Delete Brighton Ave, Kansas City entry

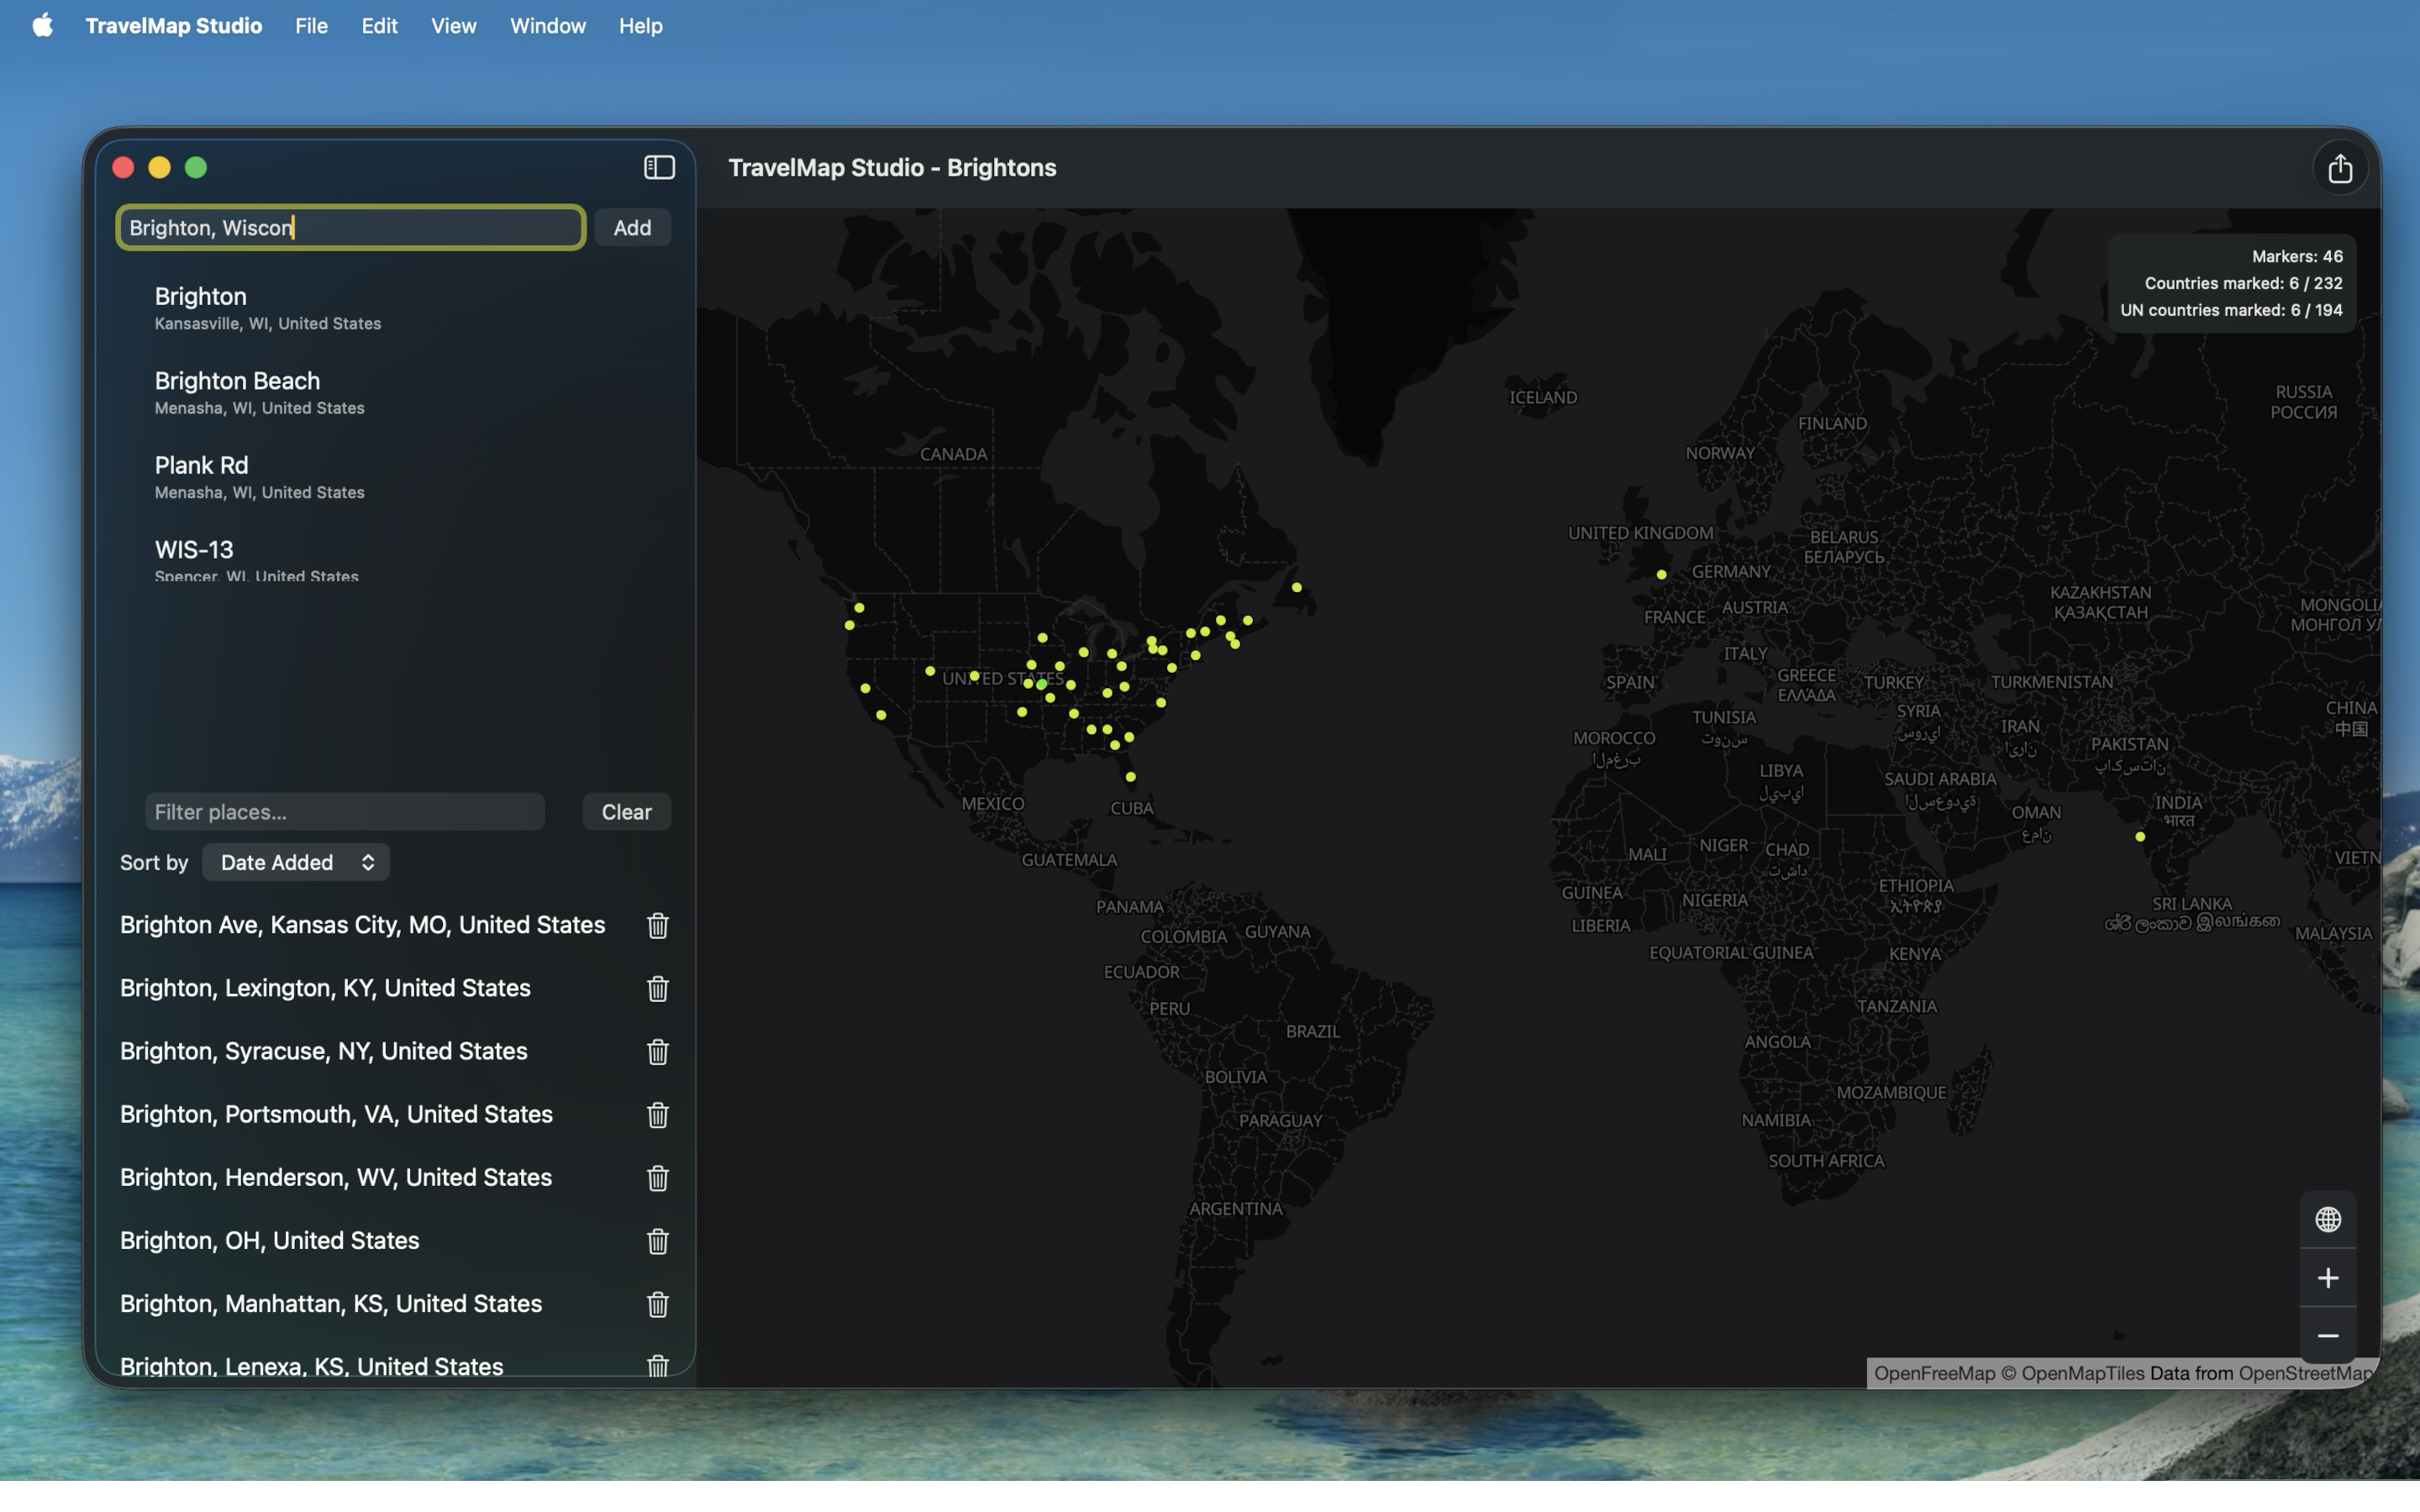tap(657, 926)
